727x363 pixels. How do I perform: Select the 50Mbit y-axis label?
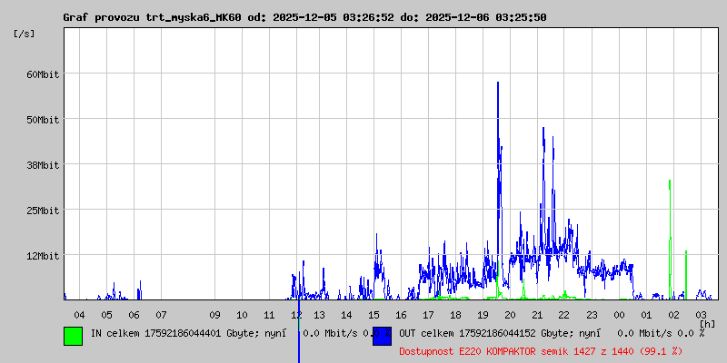(42, 120)
